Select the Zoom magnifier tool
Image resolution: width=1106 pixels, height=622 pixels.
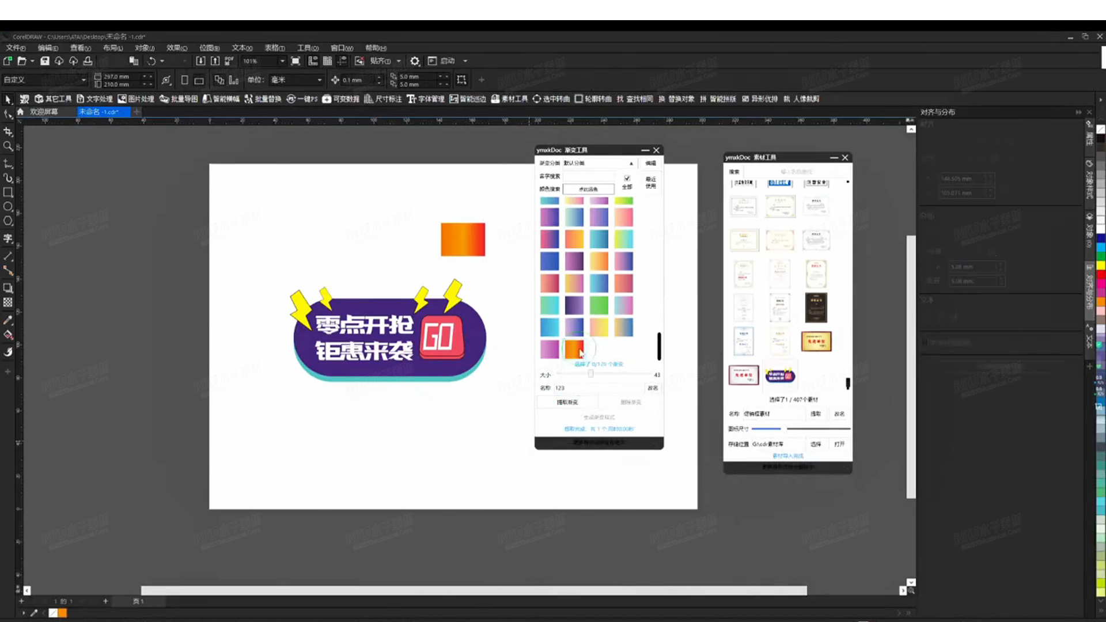[8, 146]
